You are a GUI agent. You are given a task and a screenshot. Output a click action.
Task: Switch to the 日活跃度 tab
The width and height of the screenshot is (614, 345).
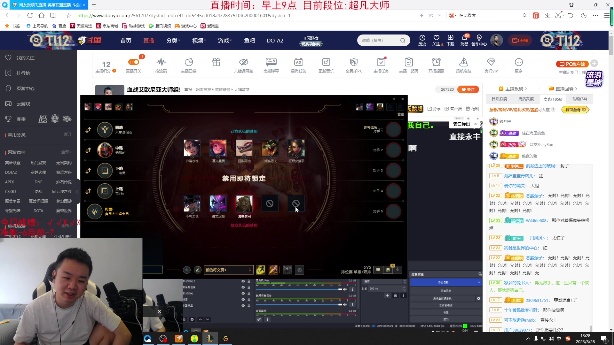coord(500,99)
